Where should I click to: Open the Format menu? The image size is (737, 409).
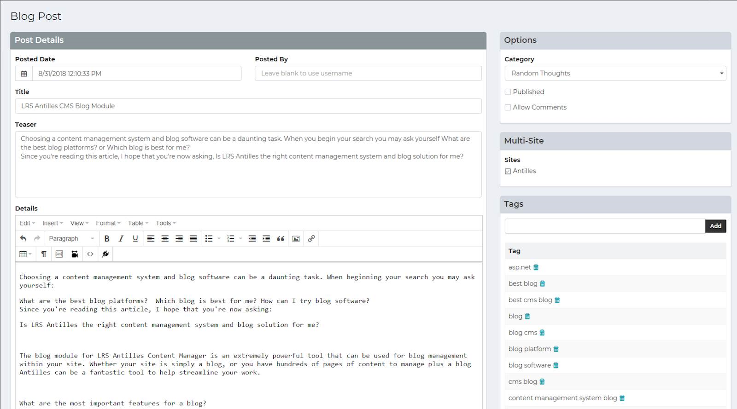click(108, 223)
